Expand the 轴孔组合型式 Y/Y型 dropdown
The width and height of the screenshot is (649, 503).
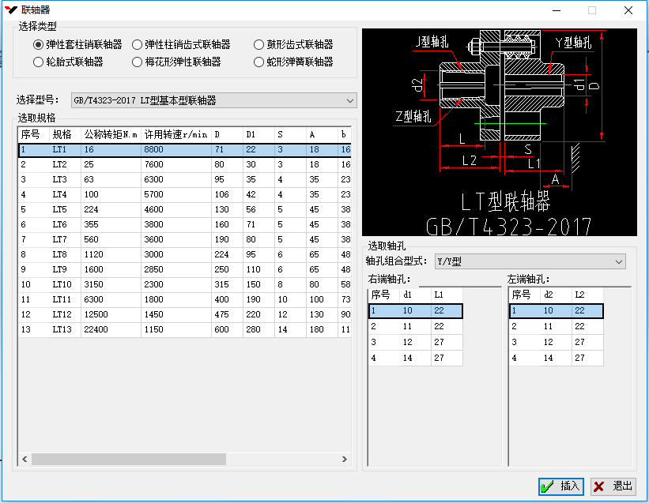(x=618, y=261)
